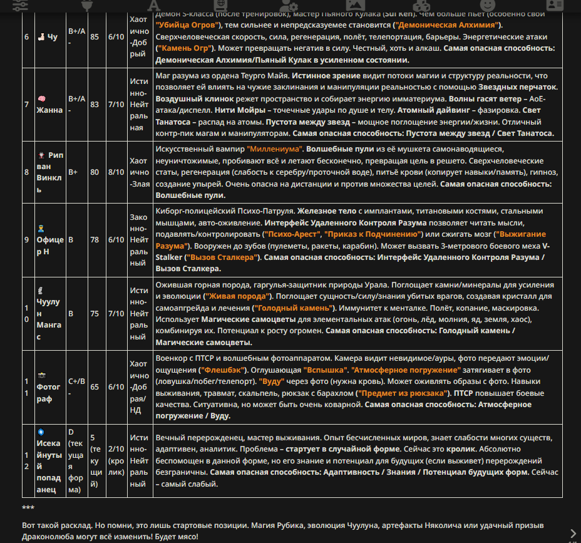Screen dimensions: 581x543
Task: Click orange text "Предмет из рюкзака"
Action: pyautogui.click(x=403, y=393)
